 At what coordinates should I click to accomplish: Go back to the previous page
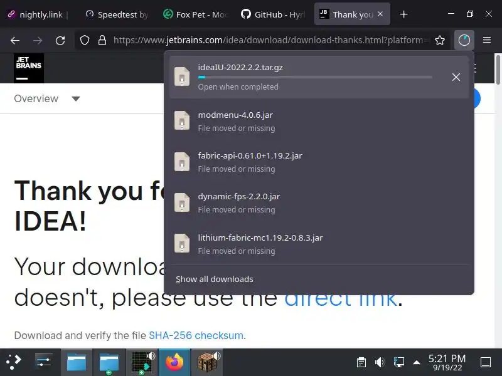pyautogui.click(x=15, y=40)
